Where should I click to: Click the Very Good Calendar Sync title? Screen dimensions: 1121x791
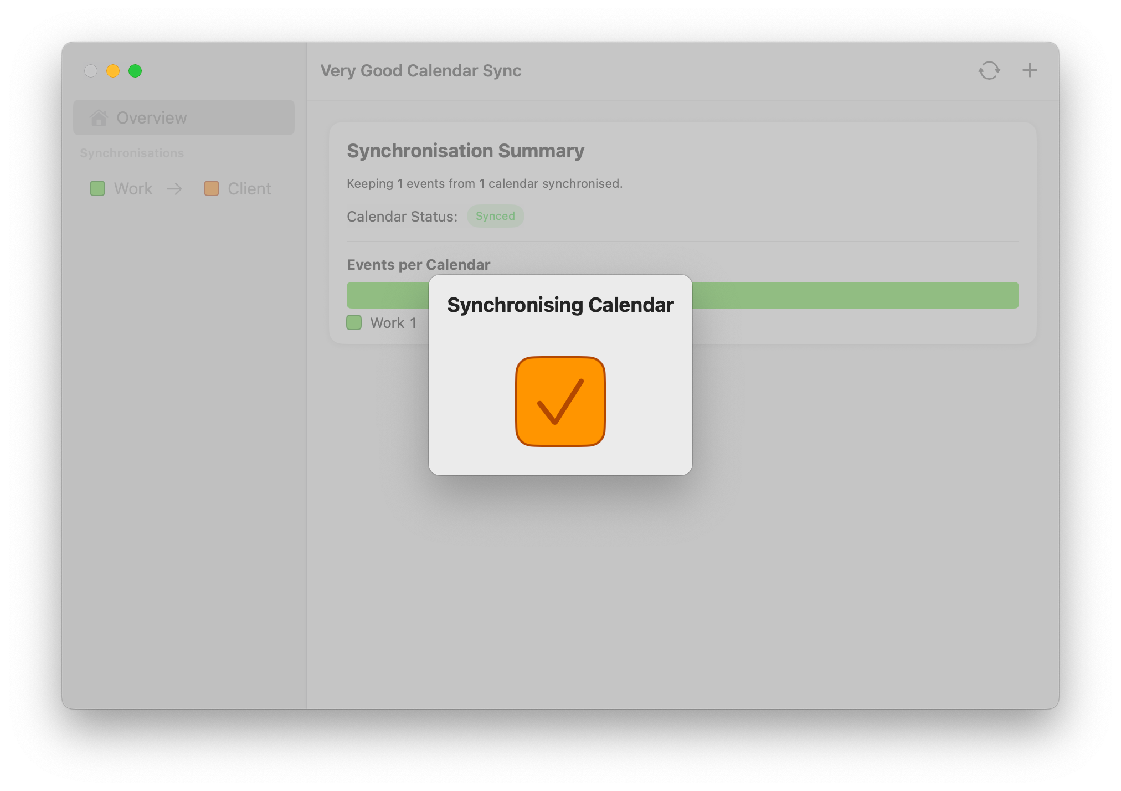point(420,70)
